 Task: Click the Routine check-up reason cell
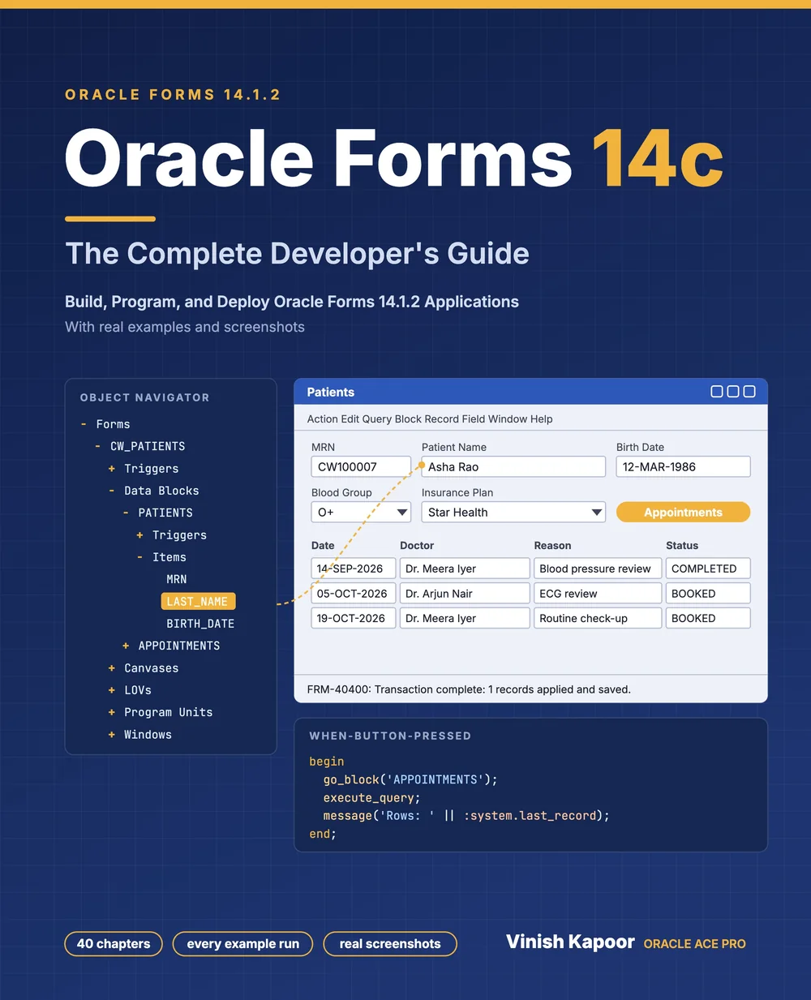pos(598,618)
